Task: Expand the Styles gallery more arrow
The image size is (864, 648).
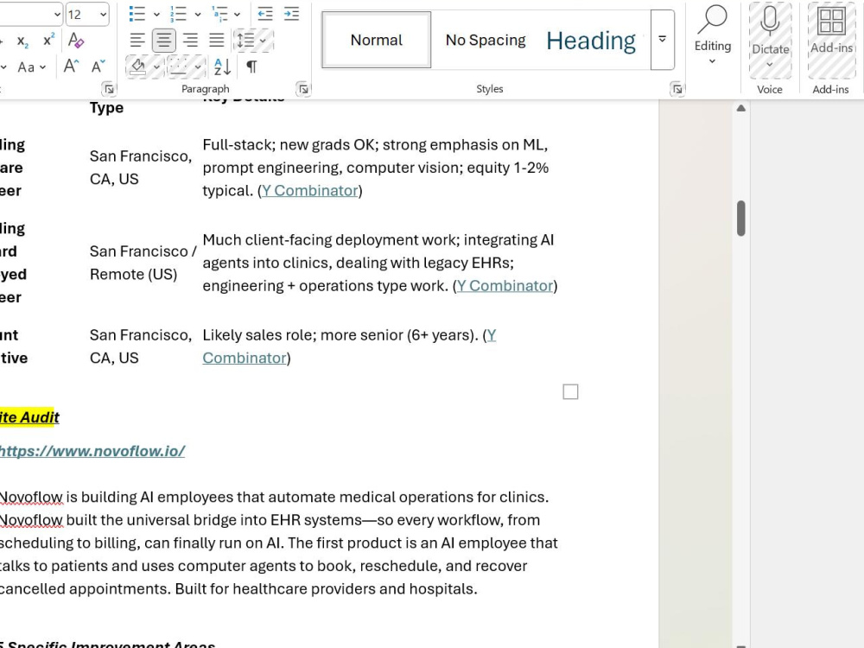Action: 663,40
